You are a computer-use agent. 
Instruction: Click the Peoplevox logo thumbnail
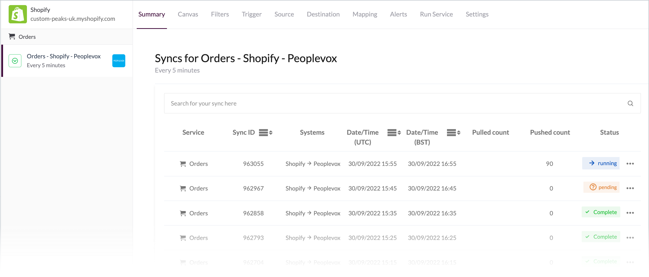point(119,61)
